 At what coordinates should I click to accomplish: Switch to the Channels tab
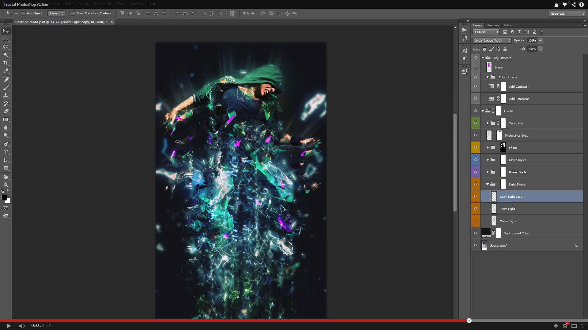coord(492,25)
